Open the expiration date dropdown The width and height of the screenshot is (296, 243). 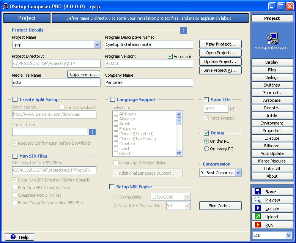pyautogui.click(x=187, y=197)
